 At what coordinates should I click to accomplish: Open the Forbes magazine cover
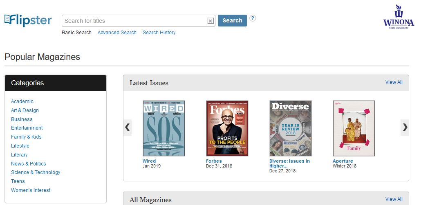pyautogui.click(x=227, y=128)
